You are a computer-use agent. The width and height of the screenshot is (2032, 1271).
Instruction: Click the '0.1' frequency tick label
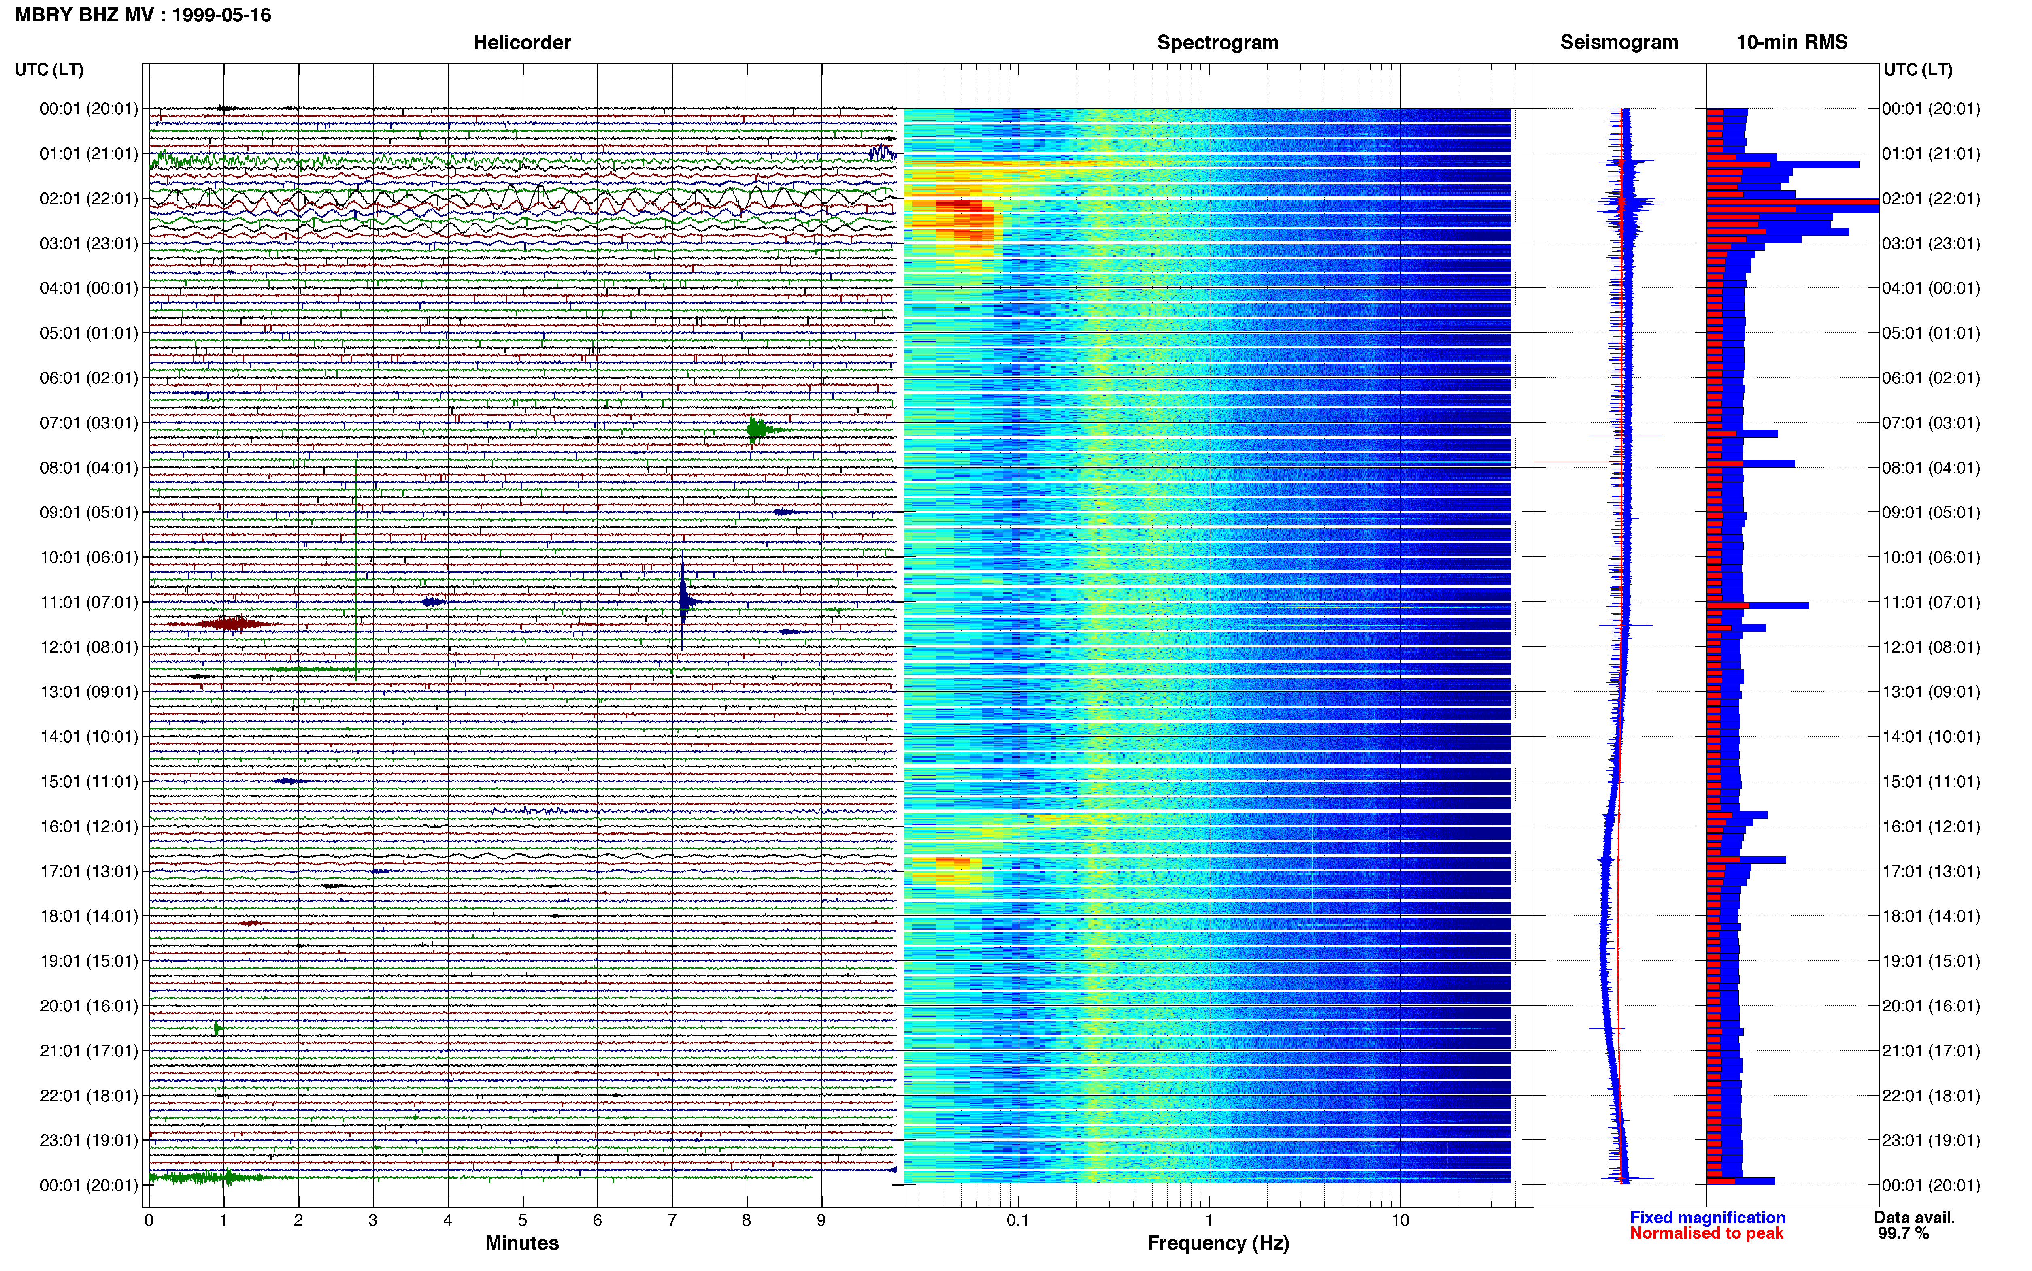coord(1018,1220)
